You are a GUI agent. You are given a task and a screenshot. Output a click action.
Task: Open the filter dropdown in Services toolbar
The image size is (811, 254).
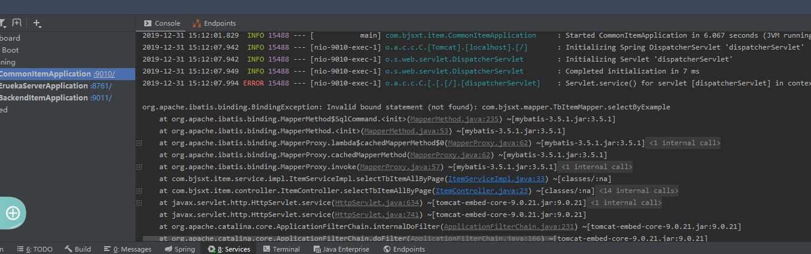coord(2,23)
